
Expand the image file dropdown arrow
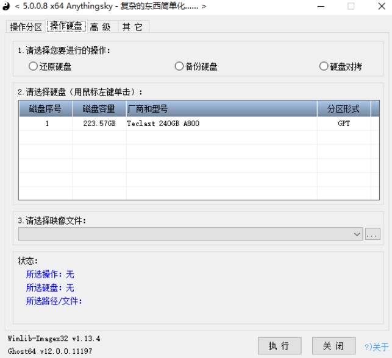pos(357,234)
